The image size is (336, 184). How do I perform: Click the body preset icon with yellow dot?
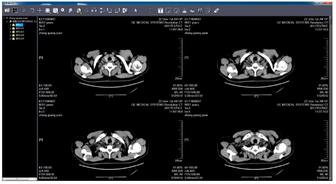(79, 10)
